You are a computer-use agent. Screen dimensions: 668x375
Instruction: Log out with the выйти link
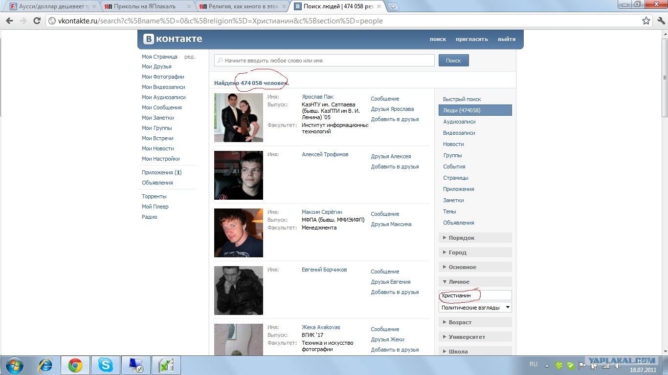click(x=507, y=39)
